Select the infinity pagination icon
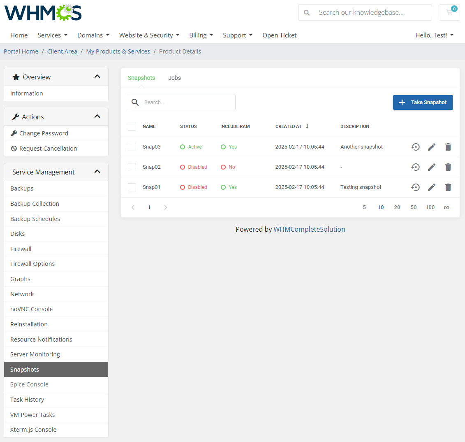This screenshot has width=465, height=442. click(446, 207)
